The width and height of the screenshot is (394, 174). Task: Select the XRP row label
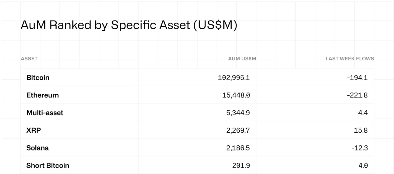34,130
